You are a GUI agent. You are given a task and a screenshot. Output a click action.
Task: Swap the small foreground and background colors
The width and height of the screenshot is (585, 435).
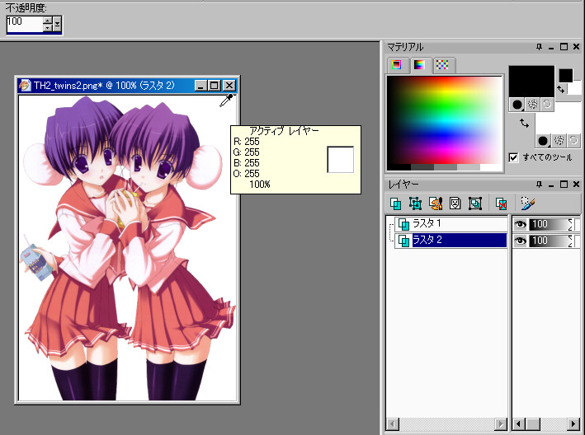click(x=560, y=89)
